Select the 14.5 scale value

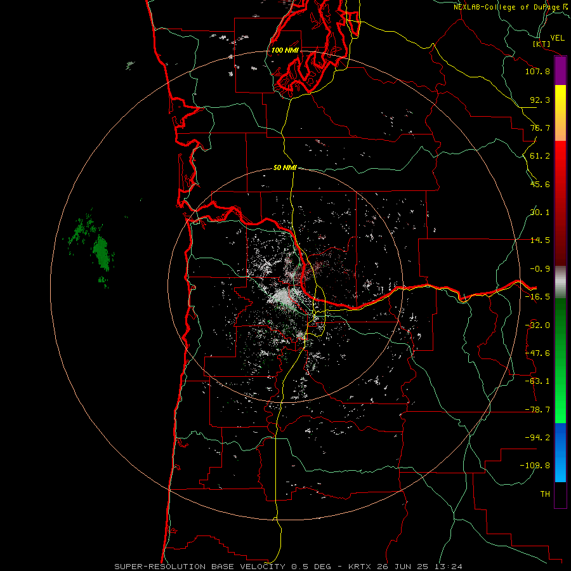540,240
